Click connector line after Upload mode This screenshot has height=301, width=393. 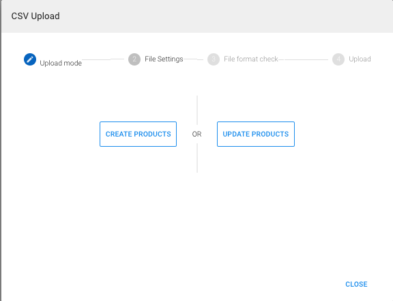click(103, 59)
